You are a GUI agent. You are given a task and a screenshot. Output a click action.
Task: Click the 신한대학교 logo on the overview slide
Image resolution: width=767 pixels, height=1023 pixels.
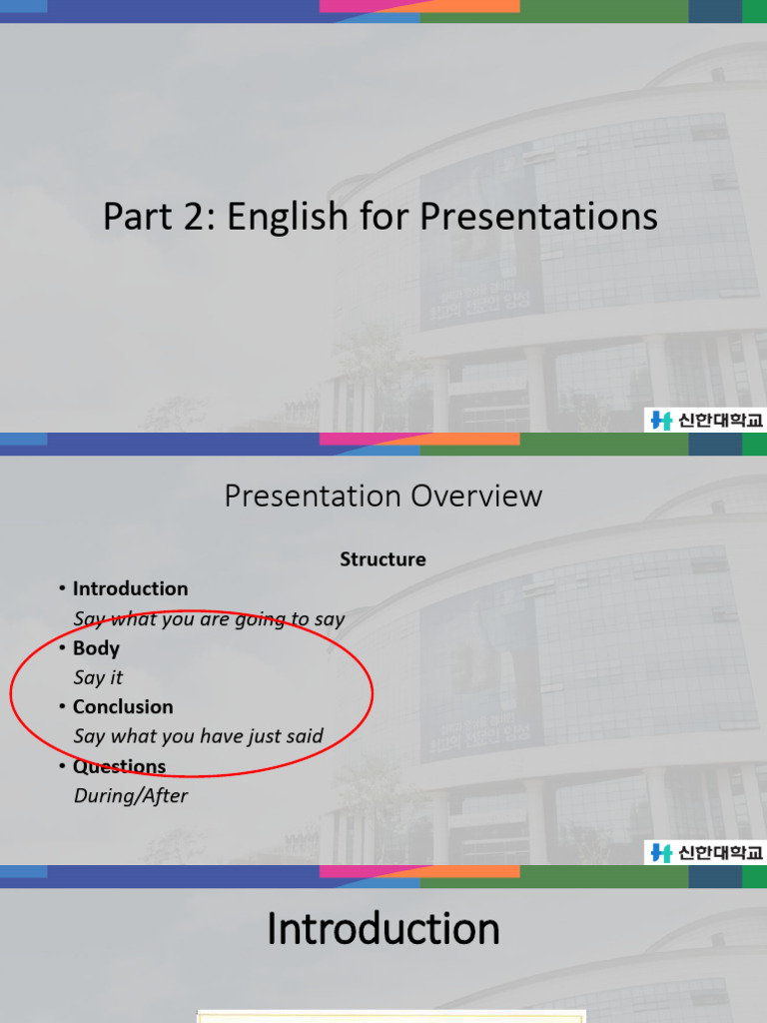click(x=705, y=853)
